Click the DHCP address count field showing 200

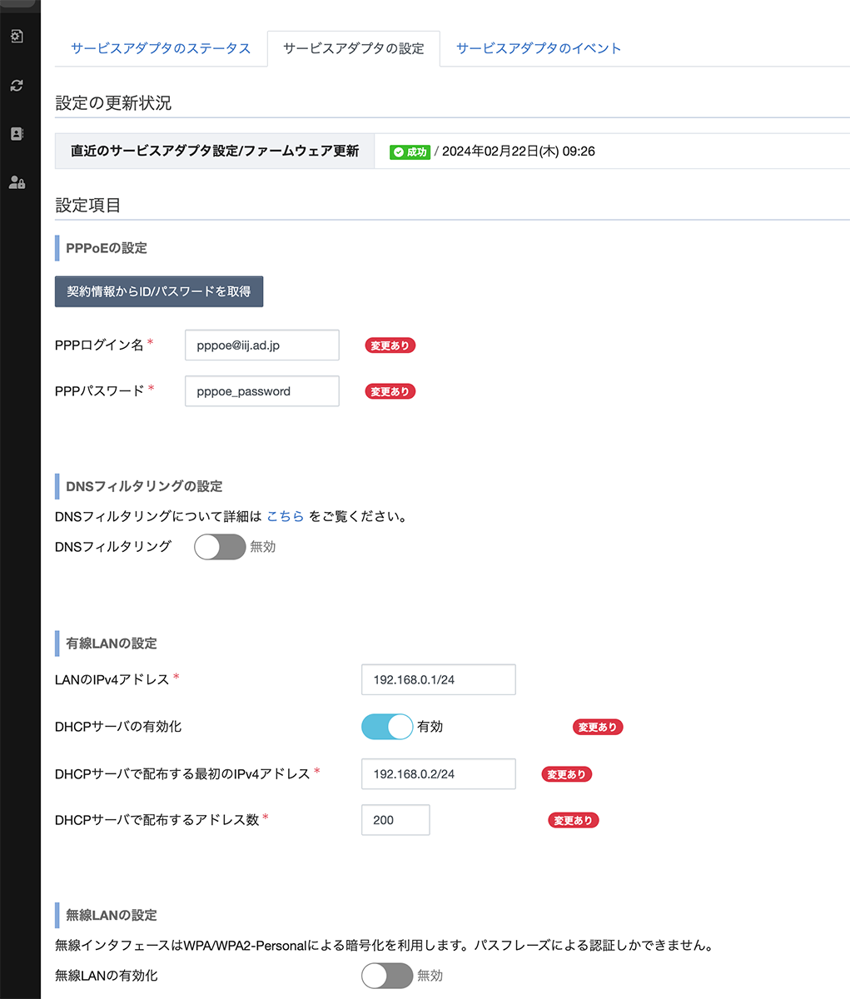tap(395, 820)
